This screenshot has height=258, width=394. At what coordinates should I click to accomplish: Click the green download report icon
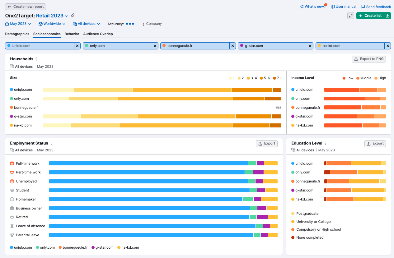387,16
